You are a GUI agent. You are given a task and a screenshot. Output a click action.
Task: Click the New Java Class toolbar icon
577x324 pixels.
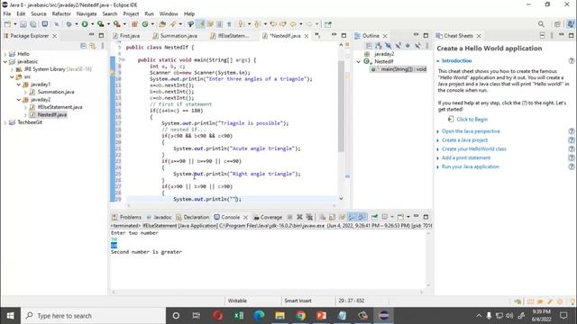145,24
